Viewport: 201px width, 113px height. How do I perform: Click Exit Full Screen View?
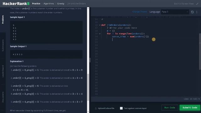point(184,4)
